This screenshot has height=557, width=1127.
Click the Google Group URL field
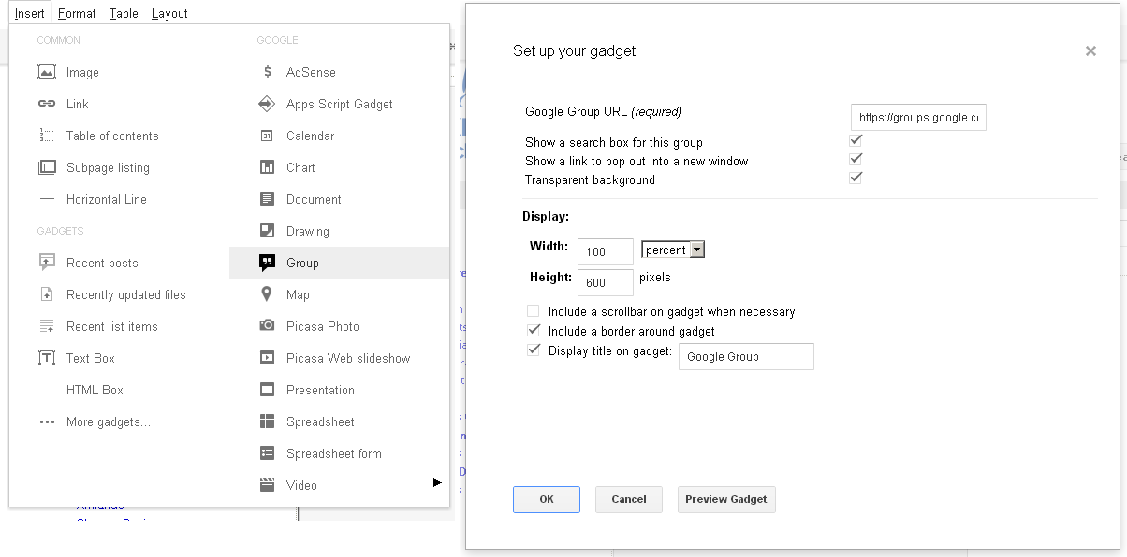pos(918,118)
